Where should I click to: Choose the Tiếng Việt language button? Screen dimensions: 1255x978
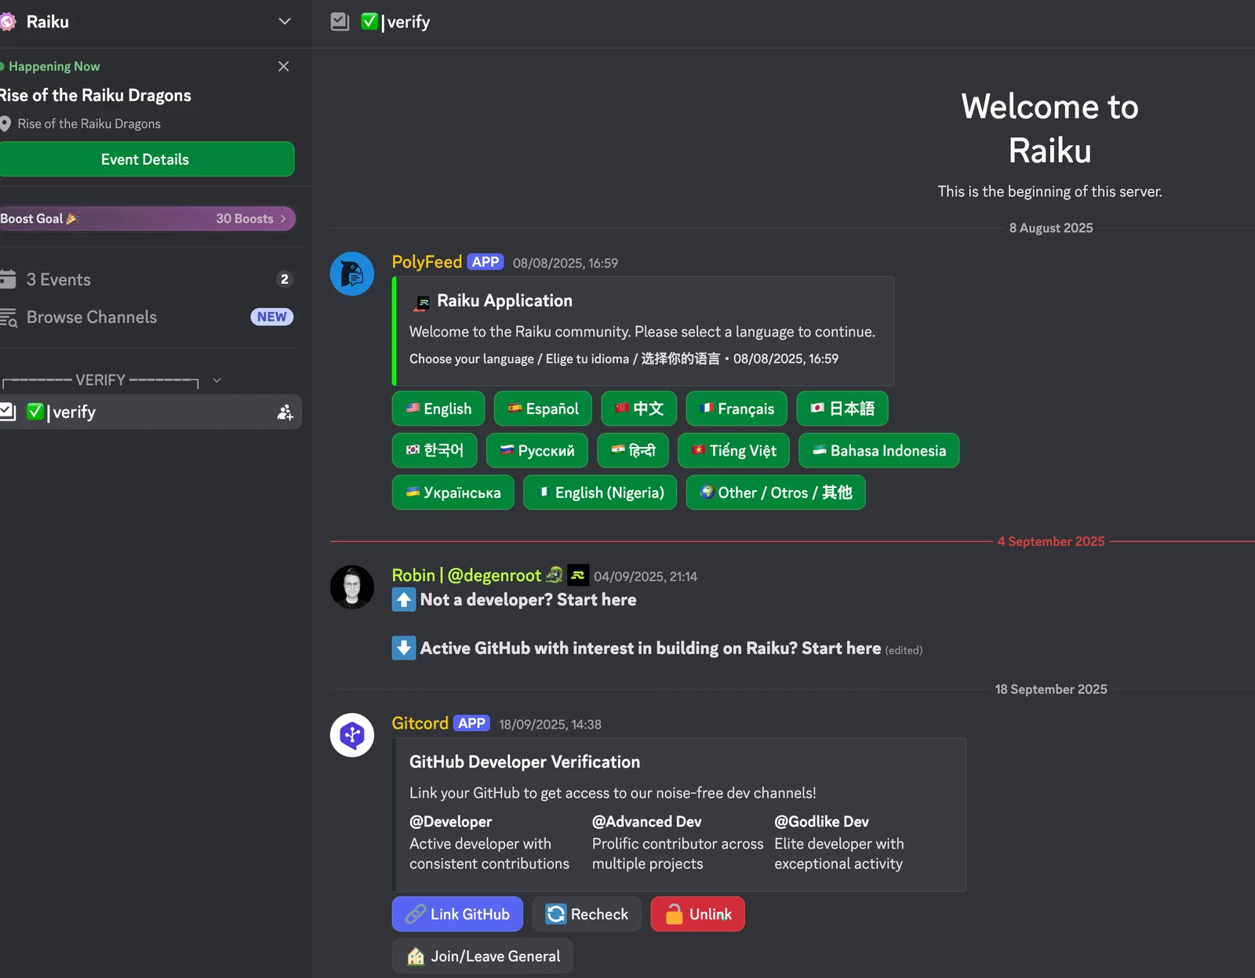click(x=733, y=450)
